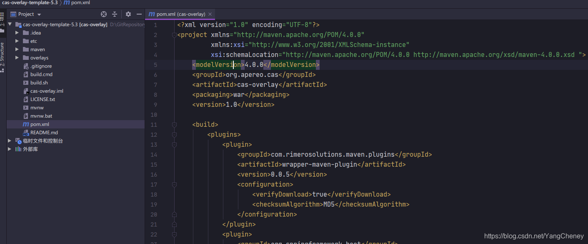Click the .gitignore file icon
This screenshot has width=588, height=244.
26,66
